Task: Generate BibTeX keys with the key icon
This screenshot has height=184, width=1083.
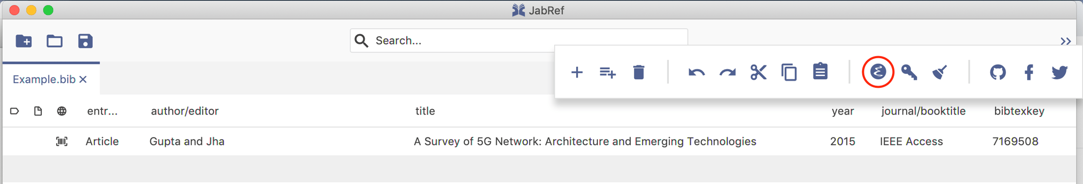Action: 909,72
